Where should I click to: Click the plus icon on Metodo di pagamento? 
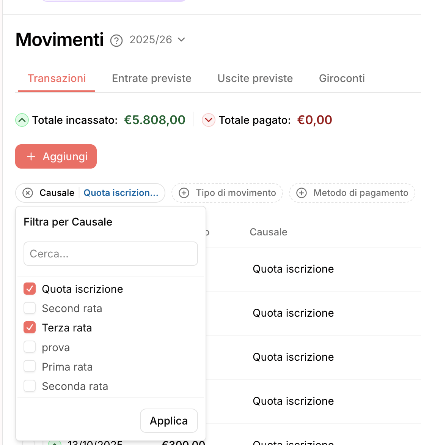pyautogui.click(x=302, y=193)
